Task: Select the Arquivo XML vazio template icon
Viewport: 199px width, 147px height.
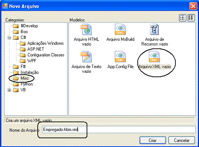Action: click(x=154, y=57)
